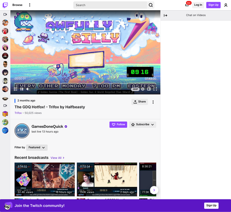Click the followed channels camera icon at top of sidebar

[x=5, y=14]
